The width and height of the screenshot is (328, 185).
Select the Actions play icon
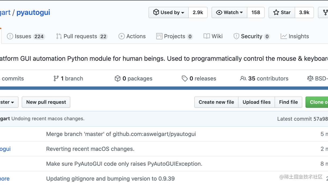[x=122, y=36]
